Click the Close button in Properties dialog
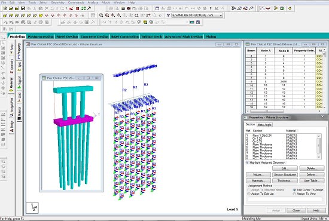 [x=296, y=210]
